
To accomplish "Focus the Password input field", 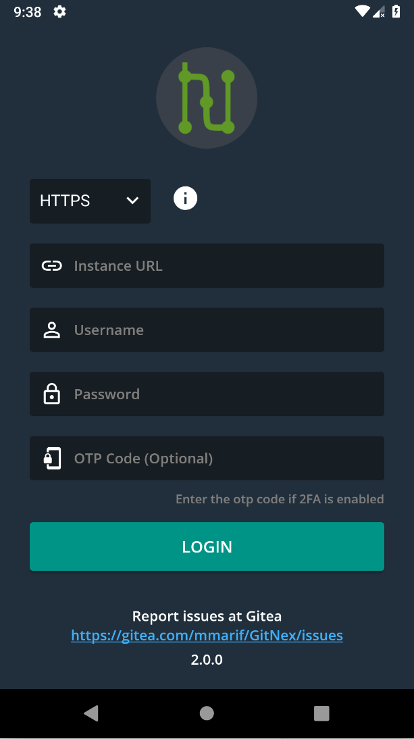I will pos(223,394).
